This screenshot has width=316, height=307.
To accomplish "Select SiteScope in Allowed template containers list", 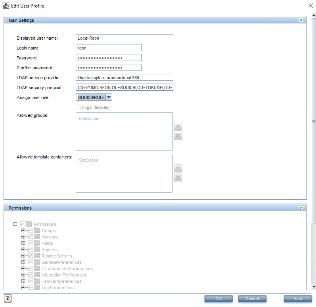I will pos(88,160).
